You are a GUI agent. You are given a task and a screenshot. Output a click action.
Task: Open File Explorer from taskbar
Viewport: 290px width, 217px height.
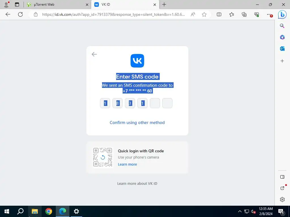pyautogui.click(x=35, y=211)
